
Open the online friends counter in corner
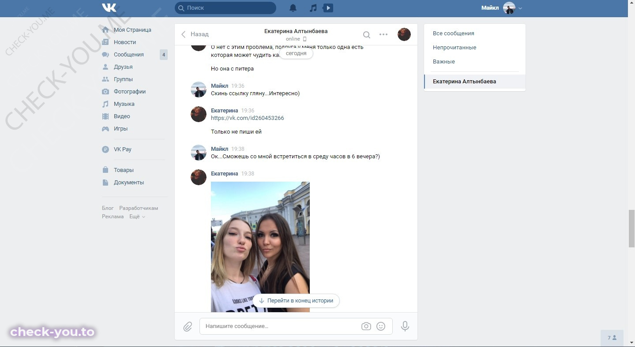[x=612, y=338]
